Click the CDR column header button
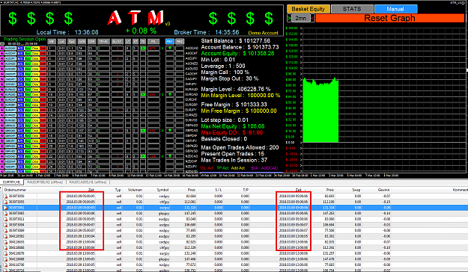468x272 pixels. [91, 41]
